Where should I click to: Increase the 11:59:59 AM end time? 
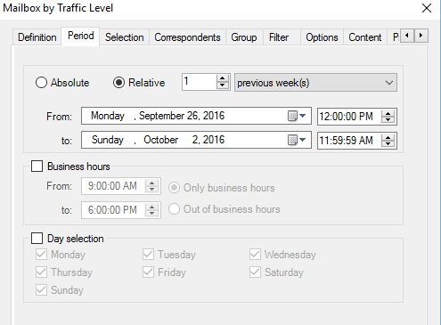coord(388,137)
